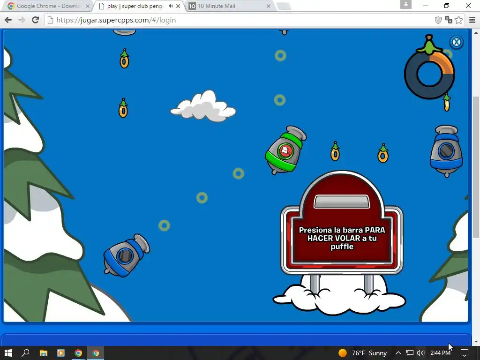This screenshot has width=480, height=360.
Task: Open the weather widget showing 76°F Sunny
Action: [362, 353]
